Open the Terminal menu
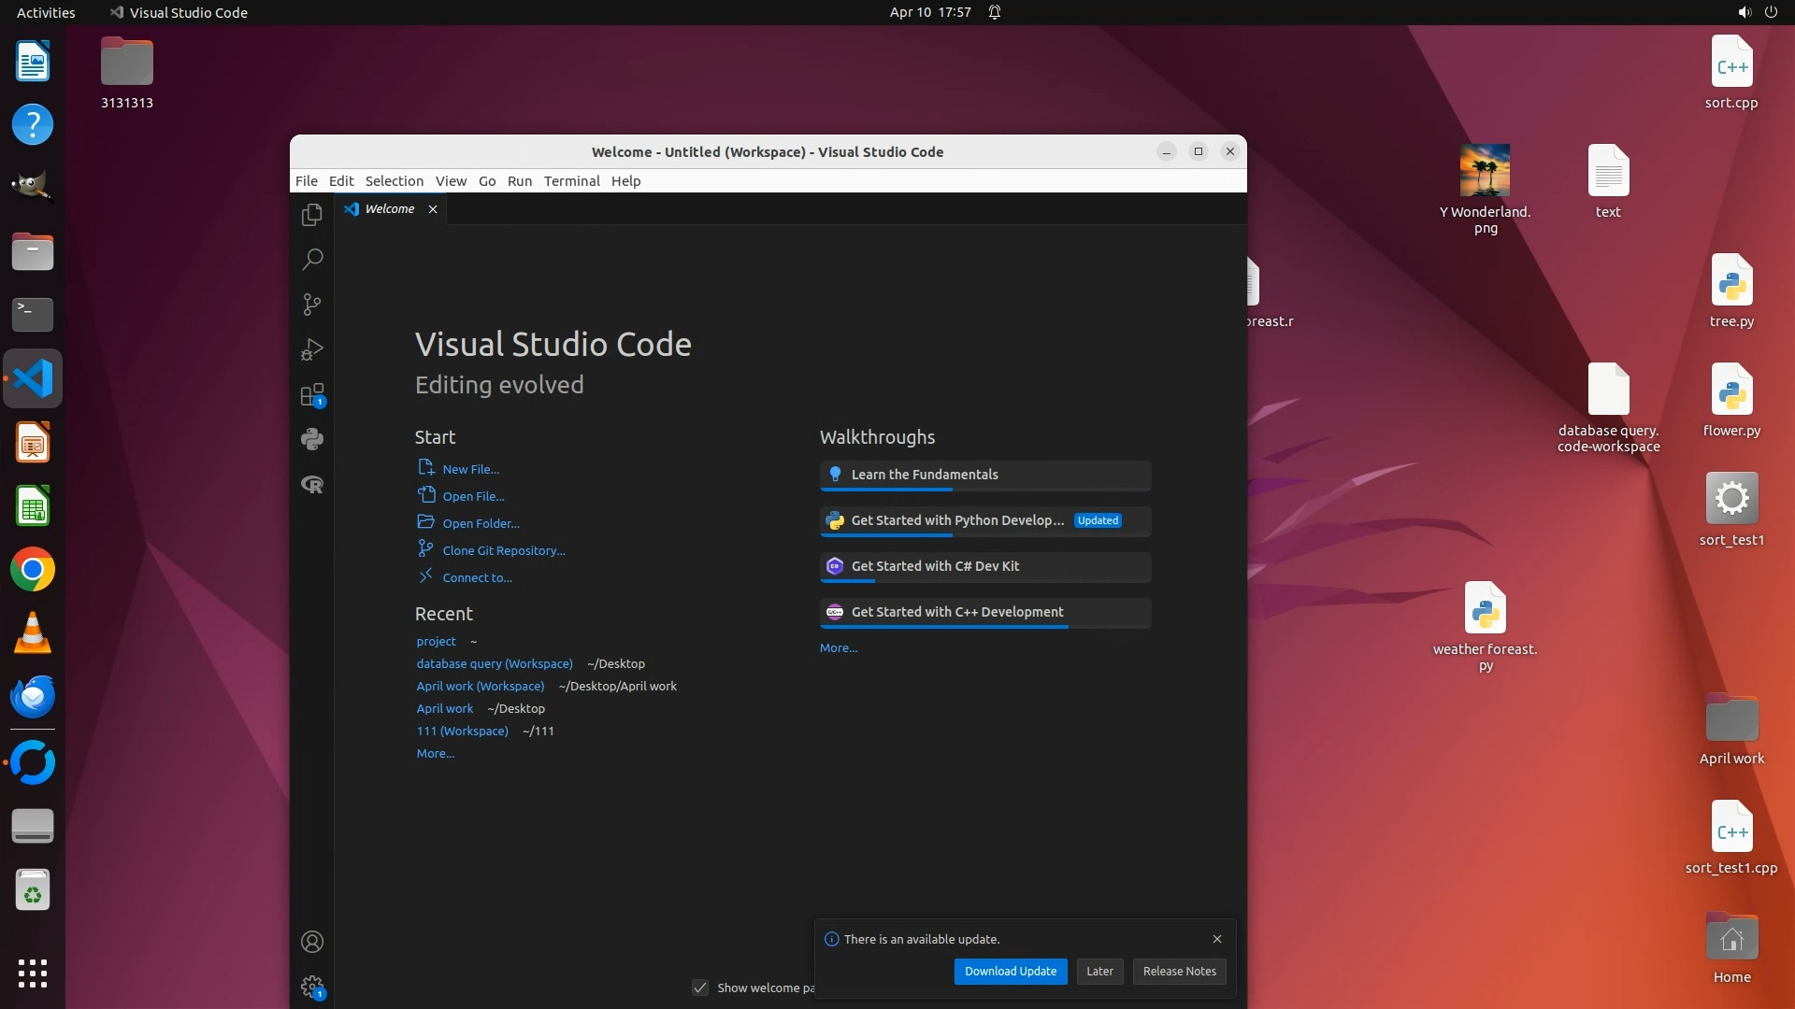1795x1009 pixels. 571,181
